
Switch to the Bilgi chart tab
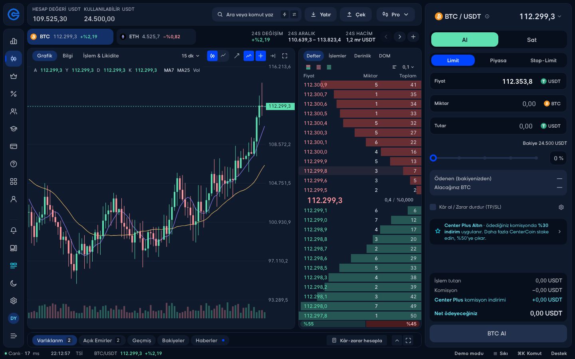pos(68,56)
